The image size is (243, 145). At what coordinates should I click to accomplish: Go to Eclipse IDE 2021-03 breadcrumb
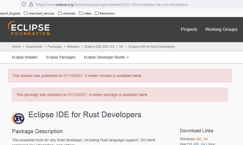99,47
